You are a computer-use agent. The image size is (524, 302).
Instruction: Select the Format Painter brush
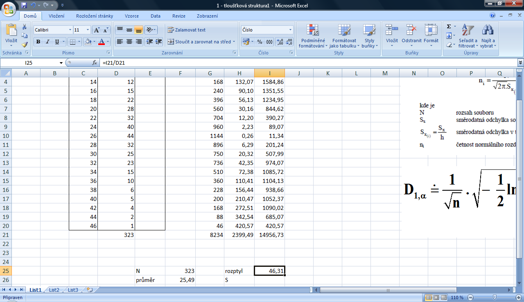tap(25, 44)
